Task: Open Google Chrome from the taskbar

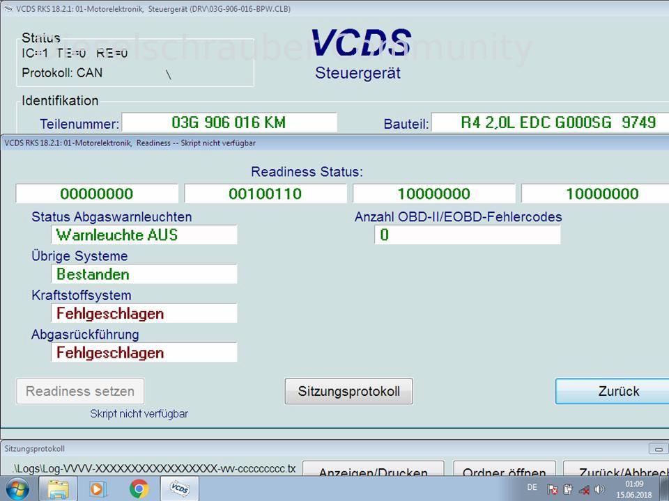Action: pyautogui.click(x=139, y=489)
